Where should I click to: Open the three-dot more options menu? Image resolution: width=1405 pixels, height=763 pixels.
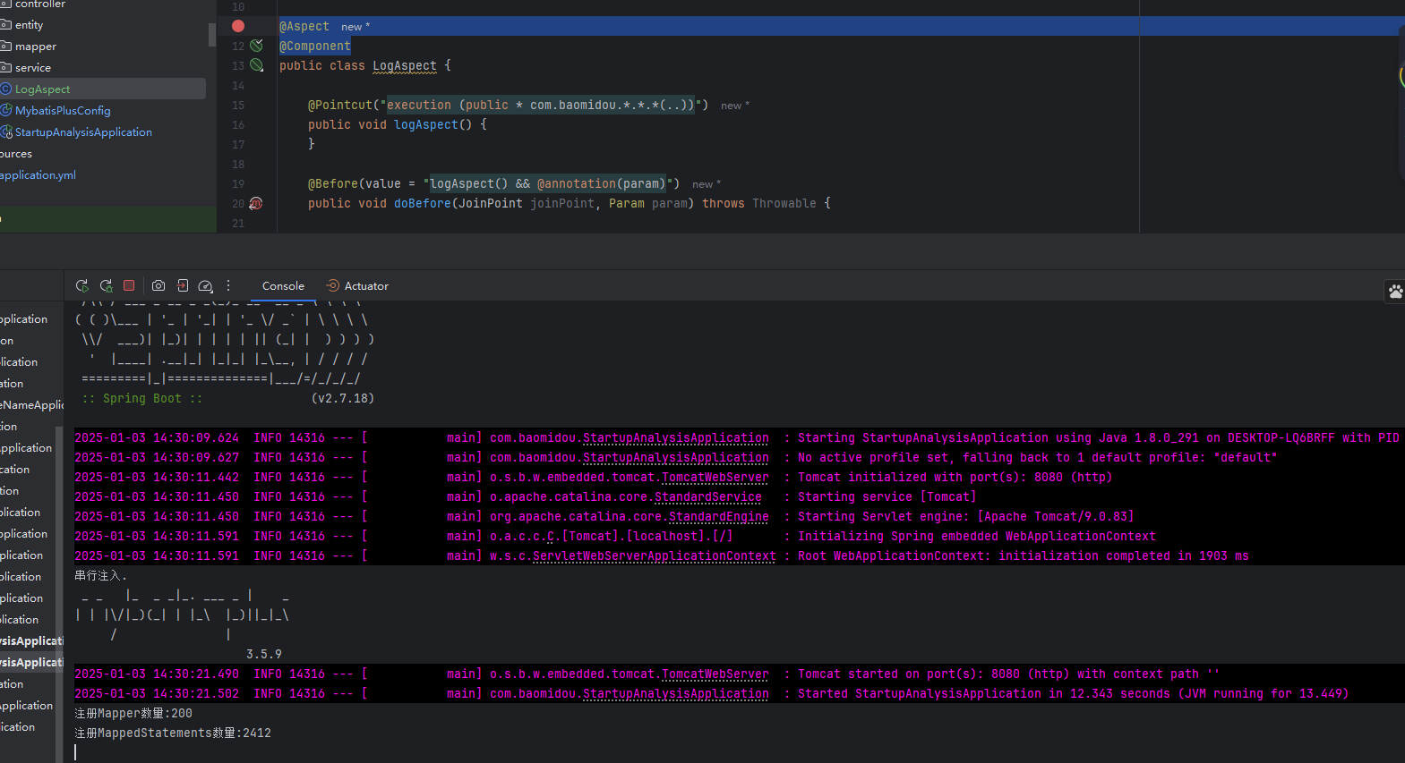(228, 286)
